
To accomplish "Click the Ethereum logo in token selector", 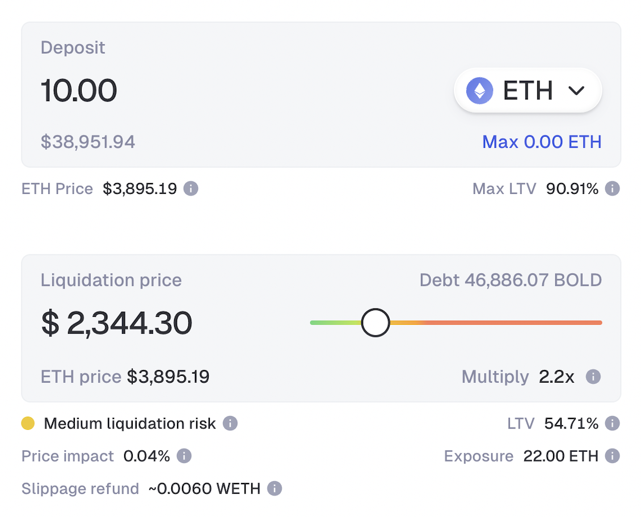I will [480, 91].
